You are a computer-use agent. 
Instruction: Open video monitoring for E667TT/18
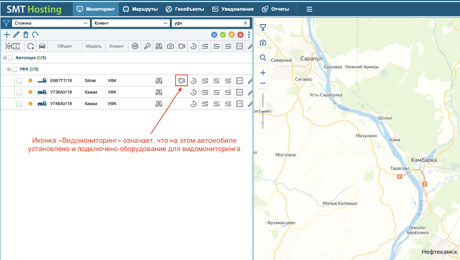pos(182,81)
